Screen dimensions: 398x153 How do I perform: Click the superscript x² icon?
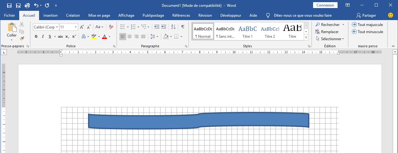74,36
